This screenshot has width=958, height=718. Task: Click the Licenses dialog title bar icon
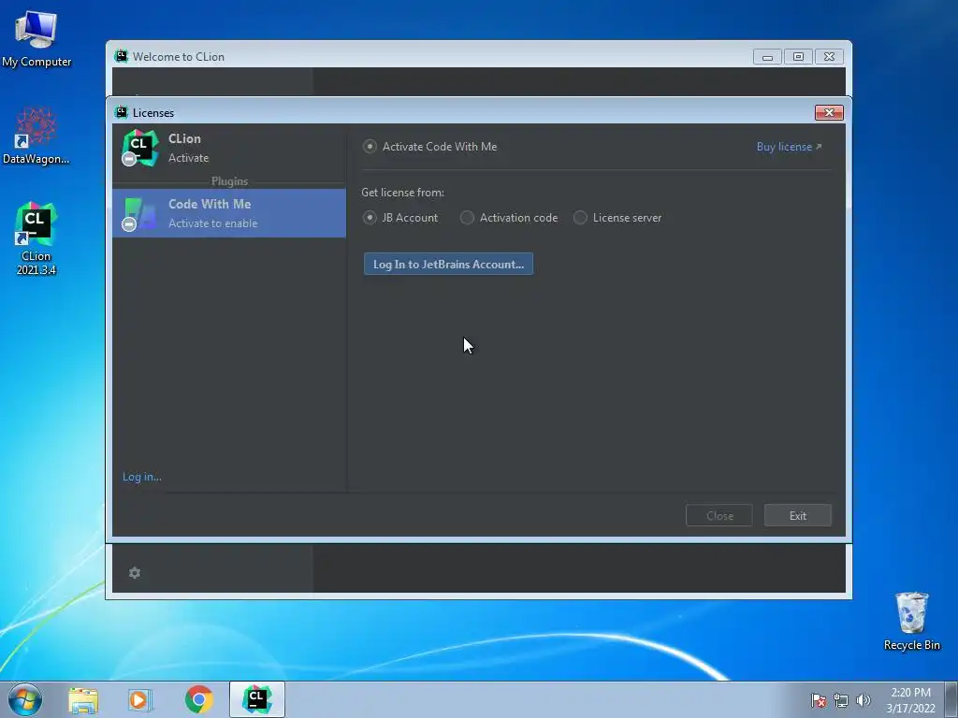(x=121, y=112)
